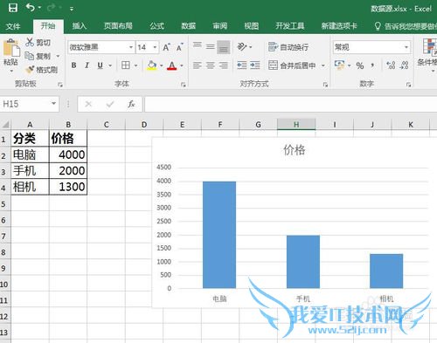
Task: Expand the fill color dropdown arrow
Action: pyautogui.click(x=162, y=65)
